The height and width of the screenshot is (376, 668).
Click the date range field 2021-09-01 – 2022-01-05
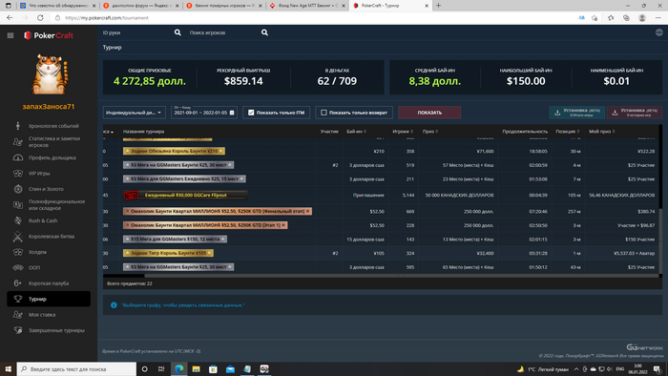click(x=204, y=113)
